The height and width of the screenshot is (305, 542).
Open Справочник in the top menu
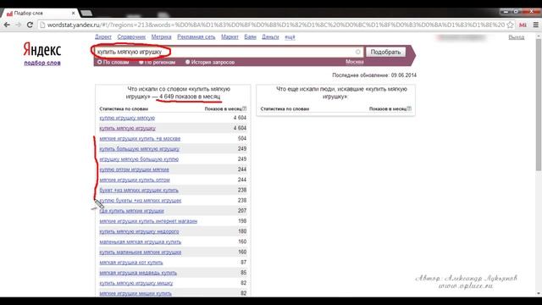pos(131,37)
